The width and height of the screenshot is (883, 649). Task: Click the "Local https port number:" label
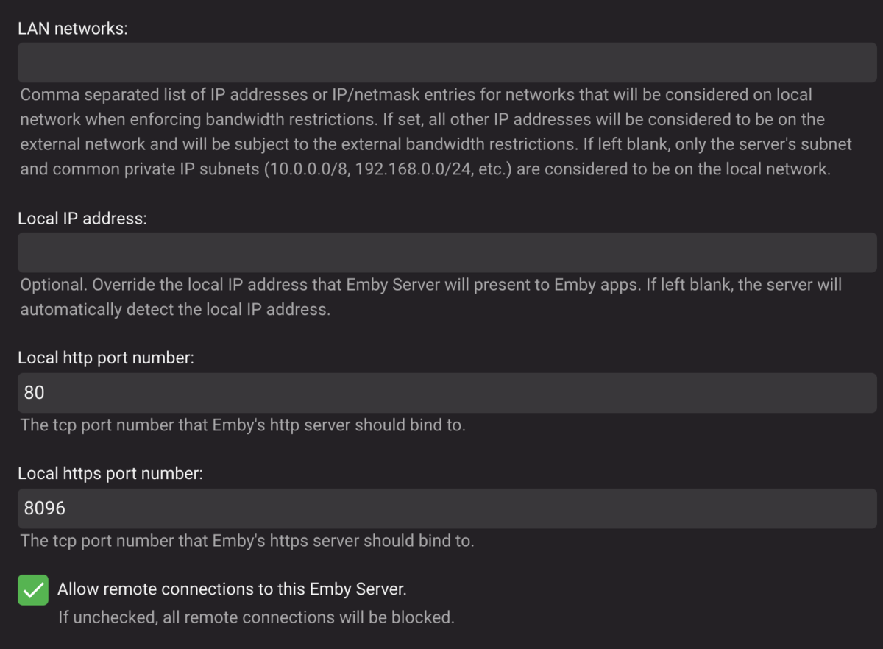click(110, 474)
